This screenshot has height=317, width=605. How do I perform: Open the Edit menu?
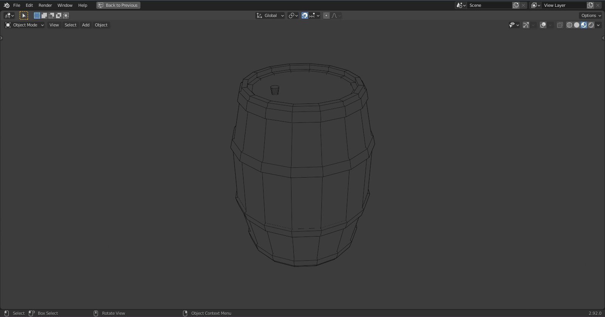pos(29,5)
